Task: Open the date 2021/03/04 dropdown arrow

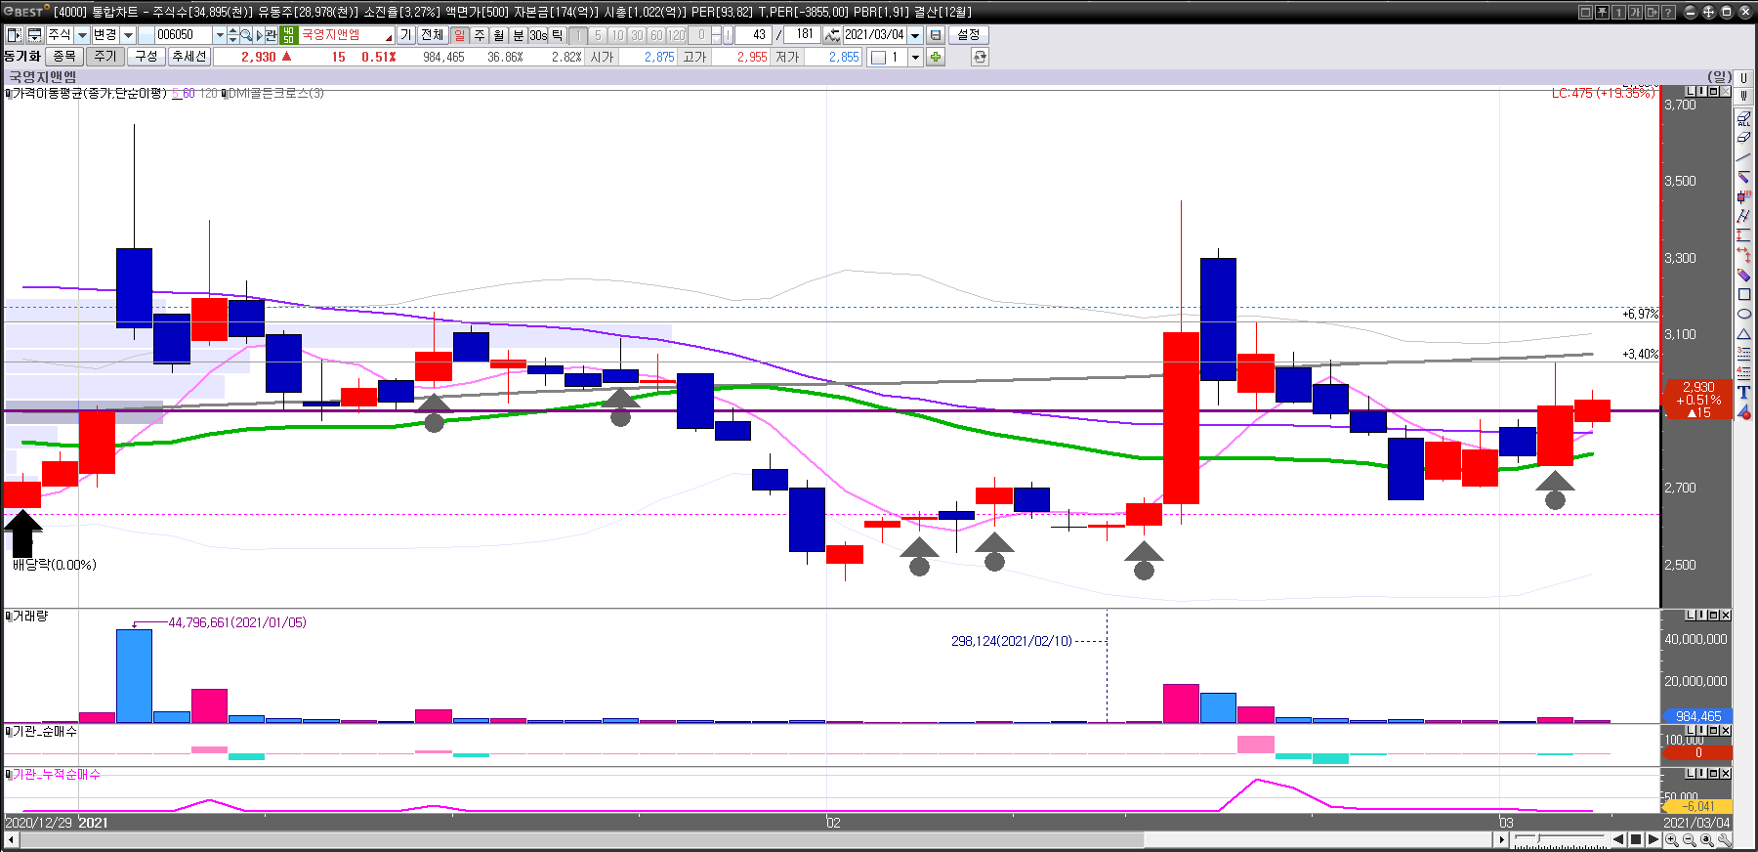Action: click(915, 35)
